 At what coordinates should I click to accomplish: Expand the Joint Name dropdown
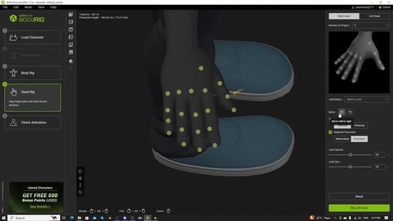[x=367, y=99]
